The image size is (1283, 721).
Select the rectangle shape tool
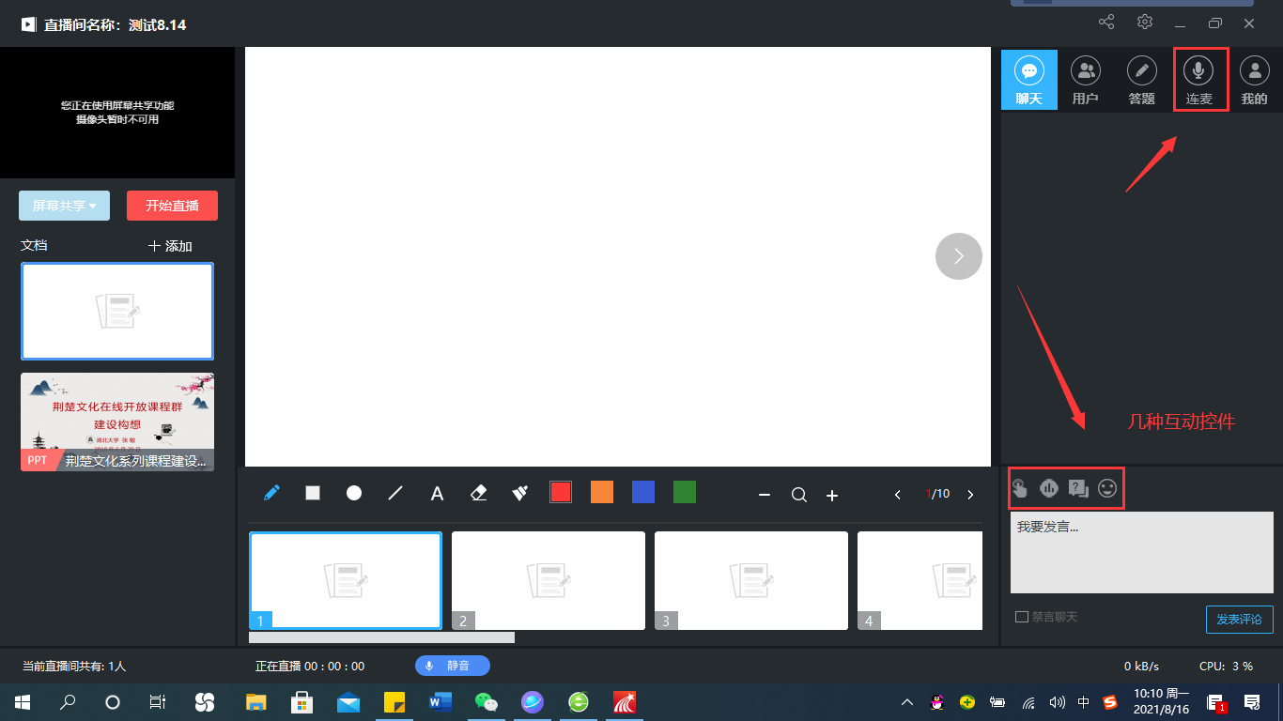tap(313, 492)
